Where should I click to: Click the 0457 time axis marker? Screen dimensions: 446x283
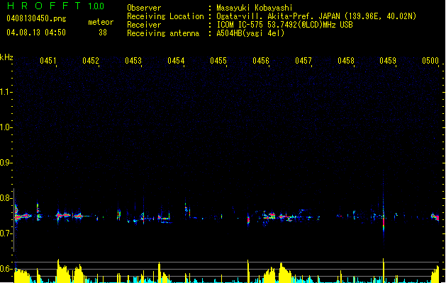[303, 61]
